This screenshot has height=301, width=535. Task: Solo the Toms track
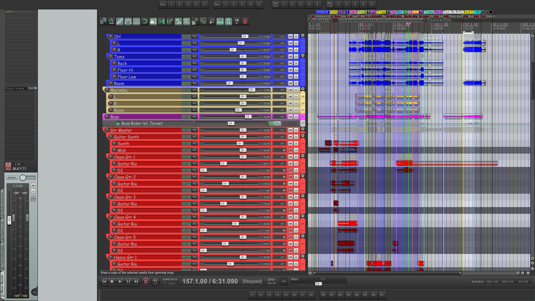tap(296, 57)
